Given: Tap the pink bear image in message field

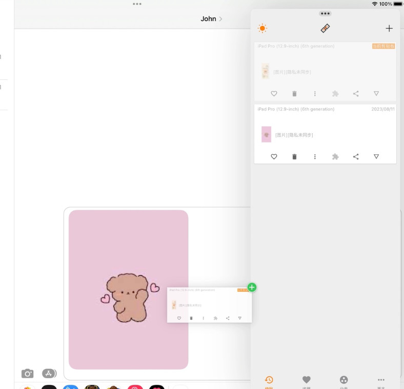Looking at the screenshot, I should tap(128, 290).
